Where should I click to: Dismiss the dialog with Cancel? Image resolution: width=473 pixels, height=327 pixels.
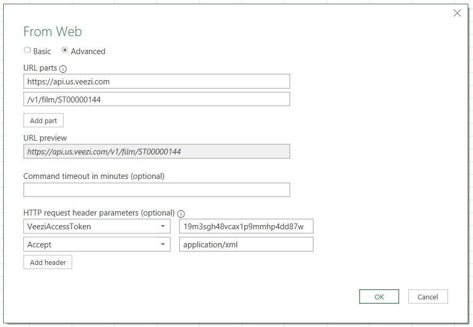pos(428,296)
